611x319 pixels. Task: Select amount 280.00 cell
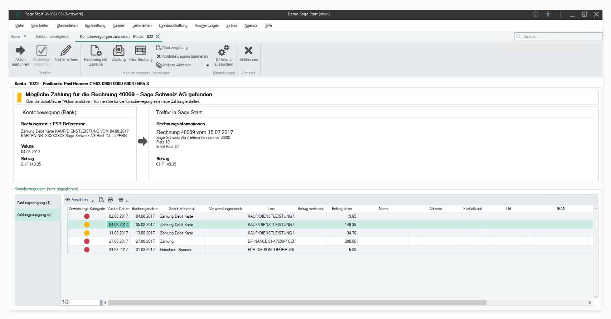(x=342, y=242)
